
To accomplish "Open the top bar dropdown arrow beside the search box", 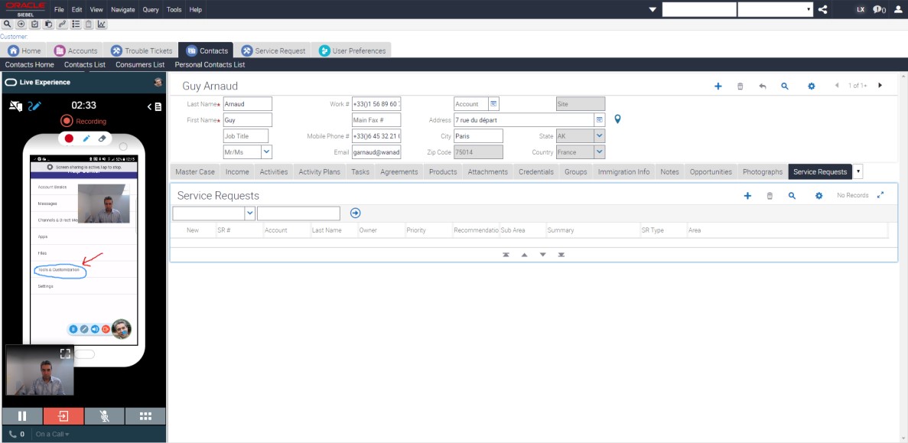I will 653,9.
